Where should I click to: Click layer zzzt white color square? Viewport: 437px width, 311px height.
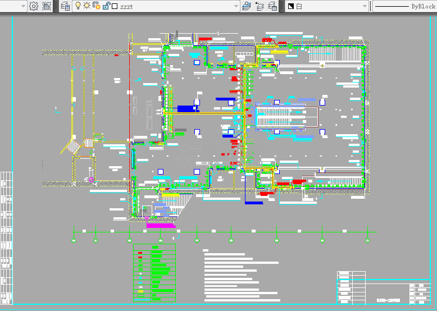pyautogui.click(x=115, y=7)
